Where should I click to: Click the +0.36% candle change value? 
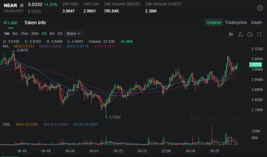(126, 41)
